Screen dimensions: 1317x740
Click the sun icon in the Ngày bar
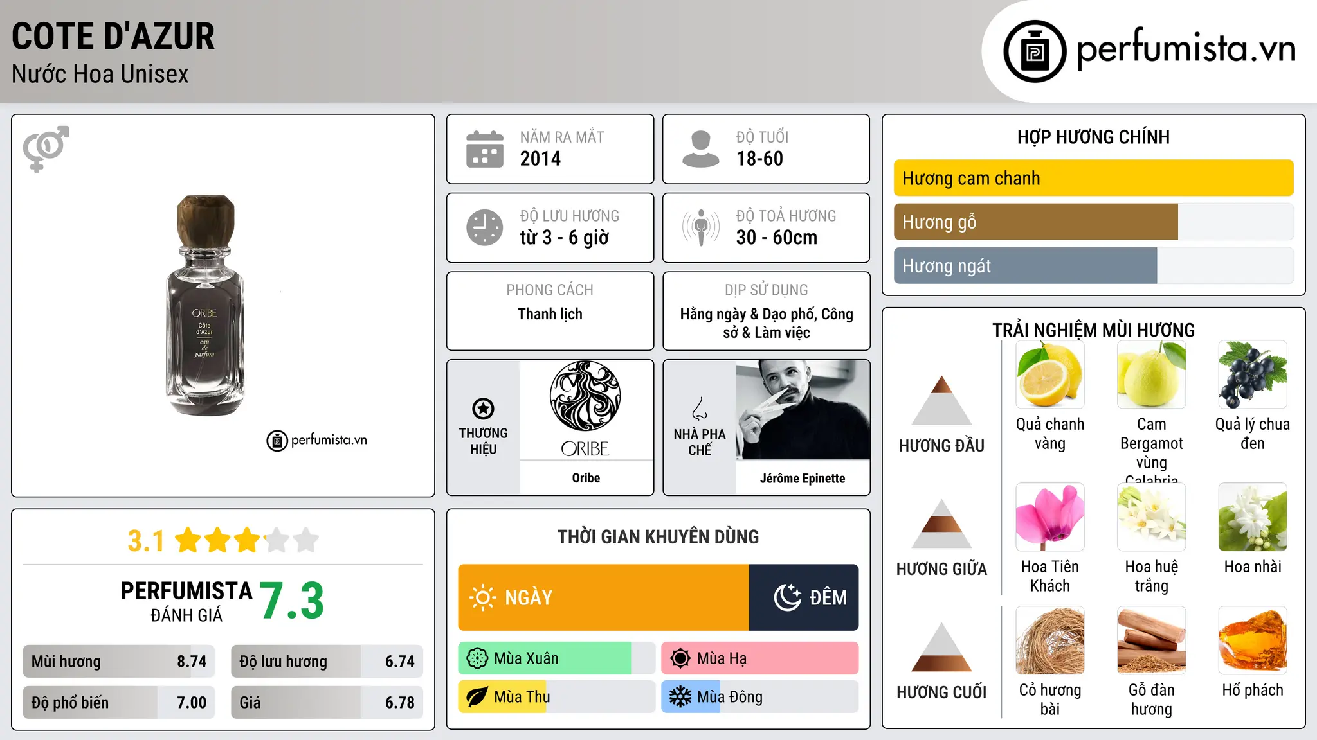[x=482, y=597]
